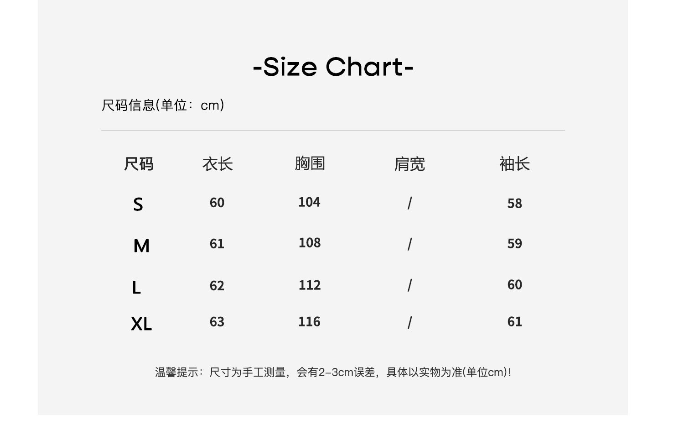Select the M size row label
Viewport: 684px width, 446px height.
141,246
